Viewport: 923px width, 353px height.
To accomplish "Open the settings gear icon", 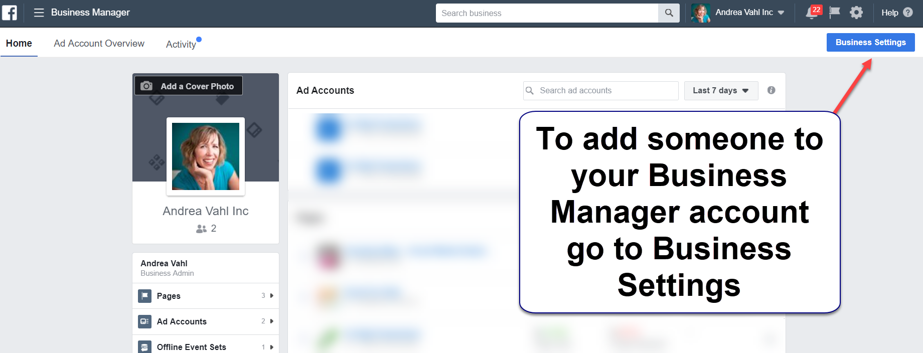I will click(856, 13).
